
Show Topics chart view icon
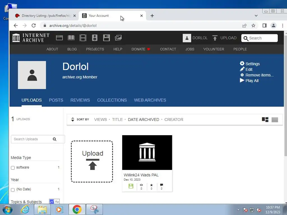(52, 202)
